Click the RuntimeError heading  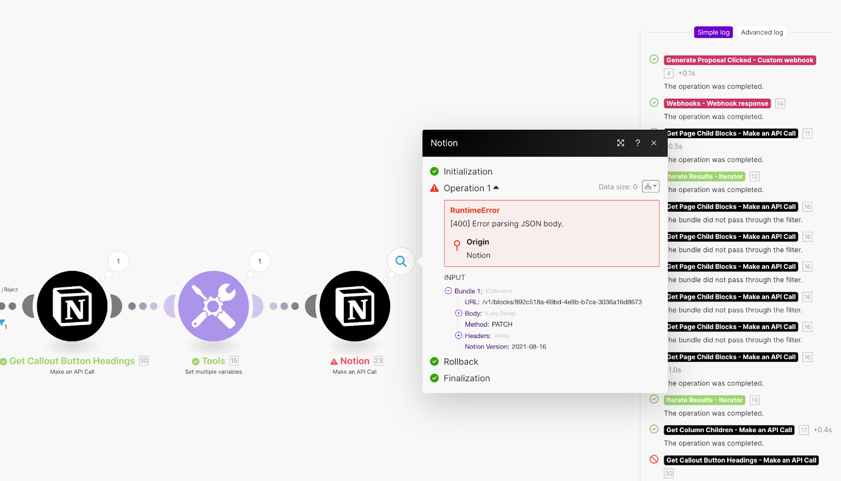click(475, 211)
